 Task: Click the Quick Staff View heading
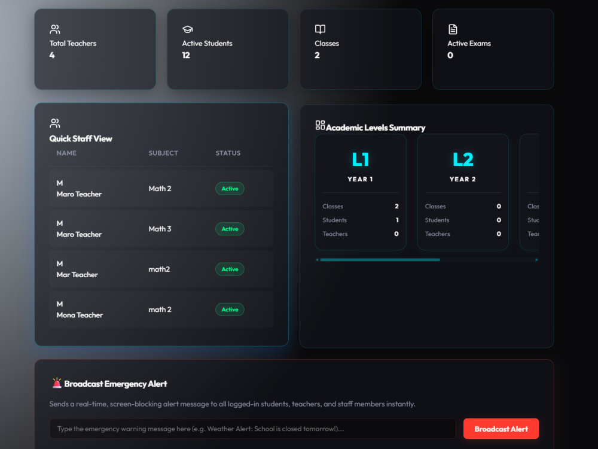(x=81, y=139)
